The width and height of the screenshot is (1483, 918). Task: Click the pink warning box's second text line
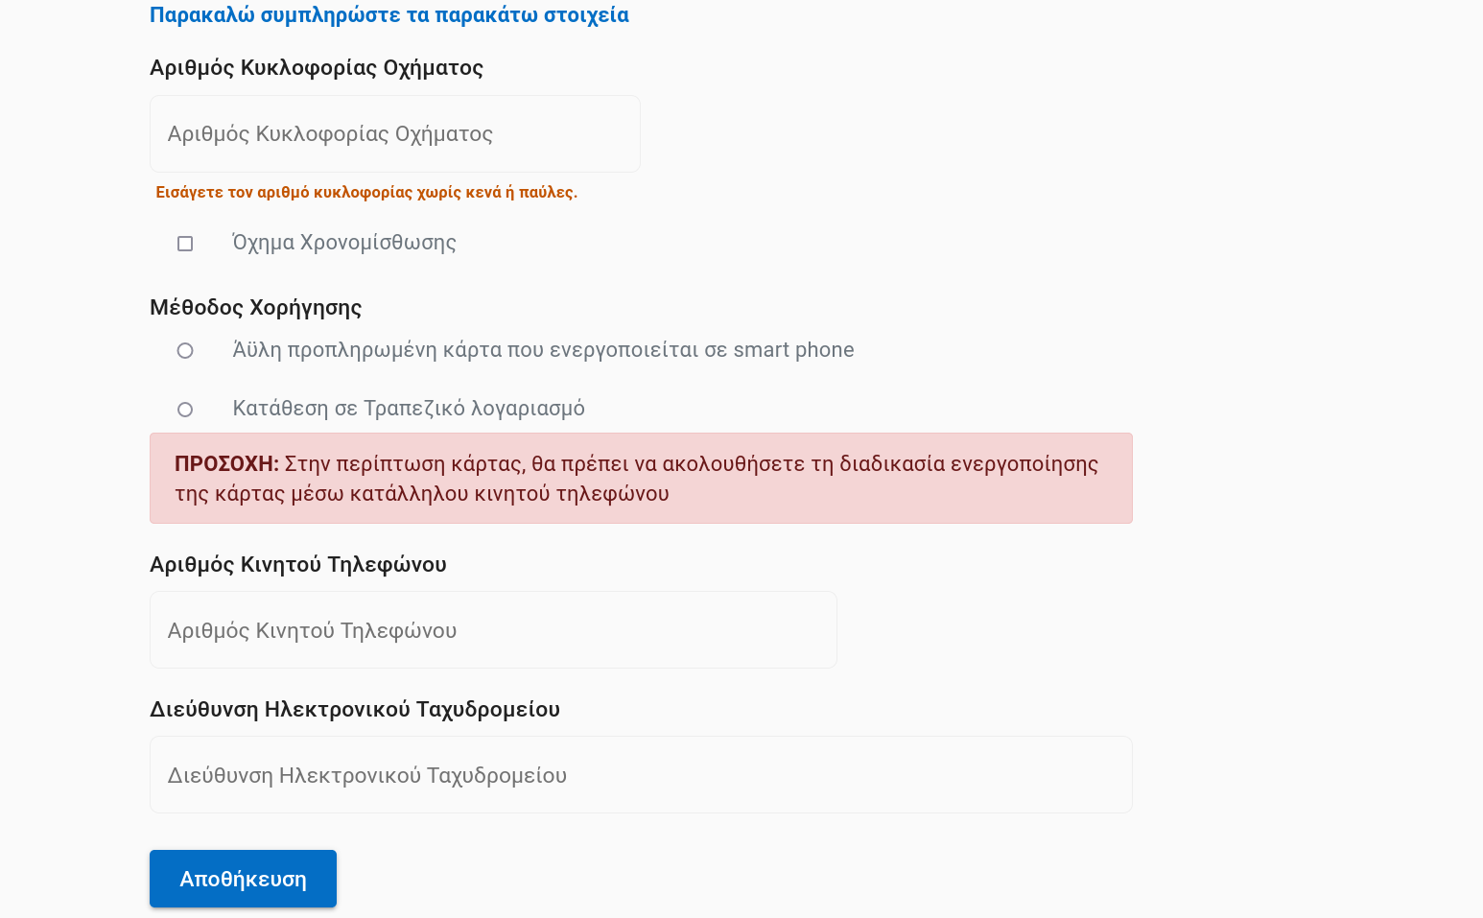(x=421, y=494)
